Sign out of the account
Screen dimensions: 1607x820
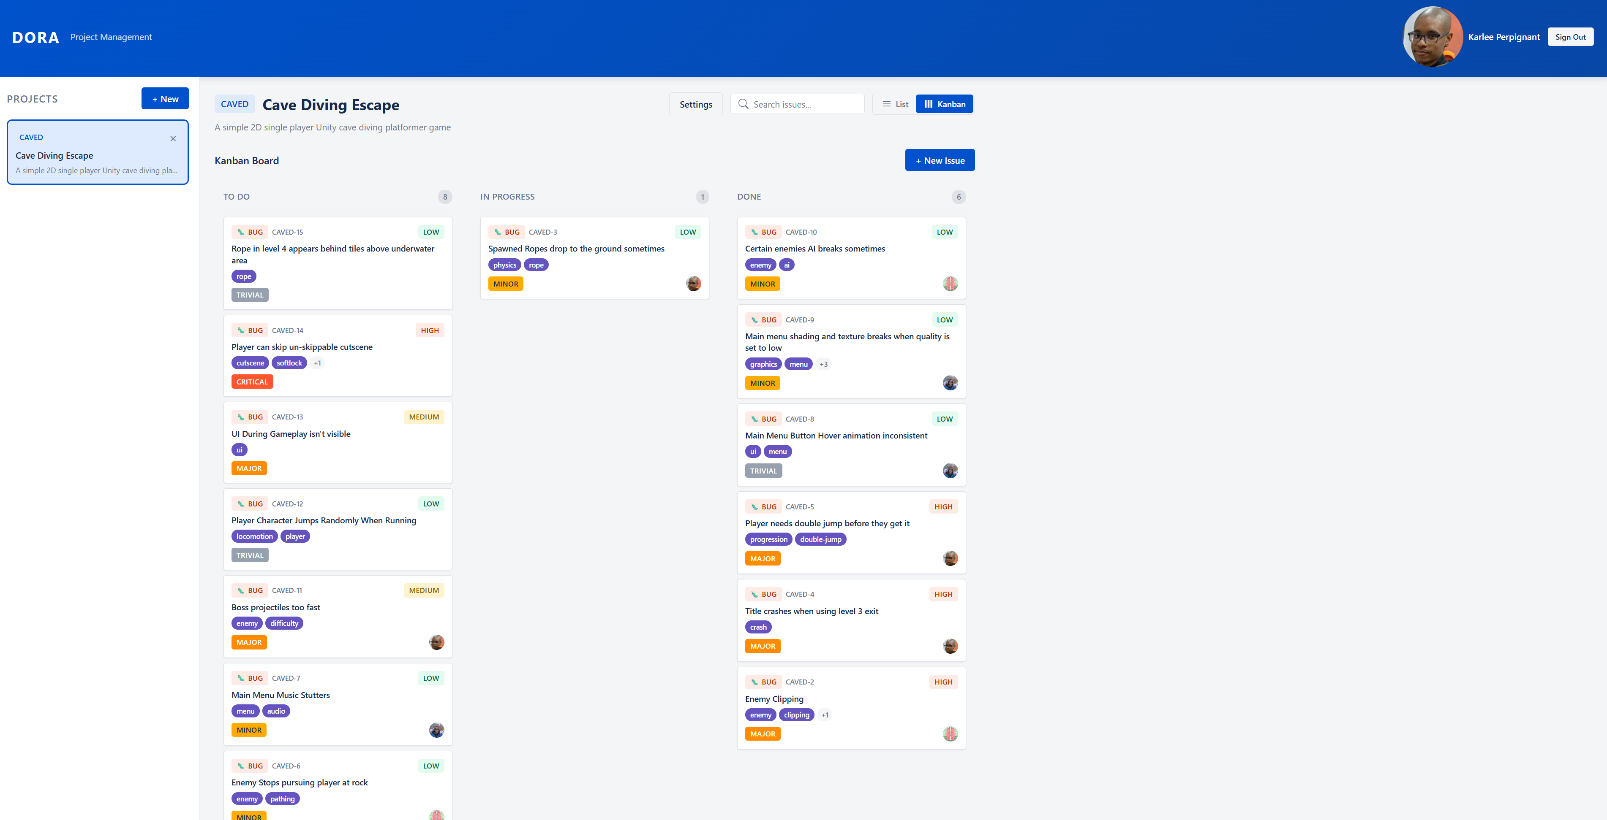(x=1570, y=37)
